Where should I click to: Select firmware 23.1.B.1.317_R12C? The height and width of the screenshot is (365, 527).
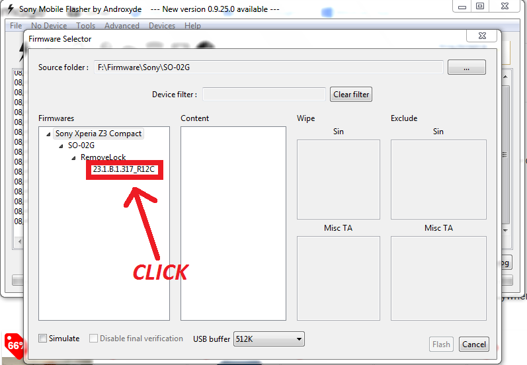click(124, 169)
